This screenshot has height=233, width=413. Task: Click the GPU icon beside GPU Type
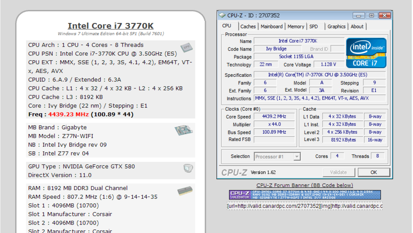(188, 168)
